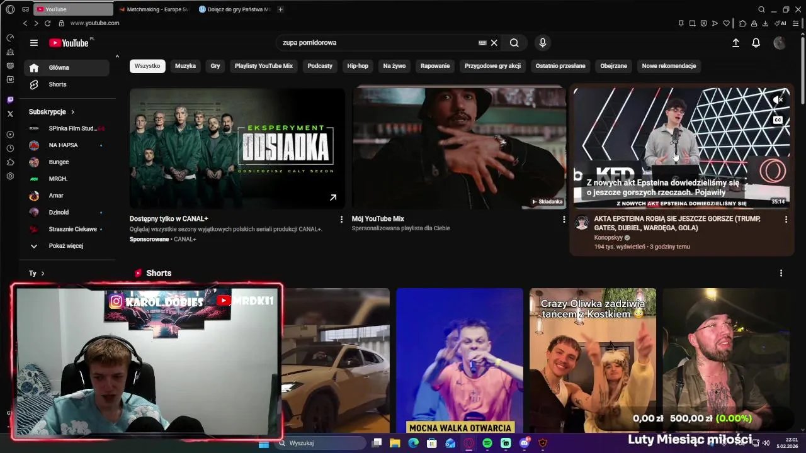The image size is (806, 453).
Task: Open browser downloads icon
Action: point(765,23)
